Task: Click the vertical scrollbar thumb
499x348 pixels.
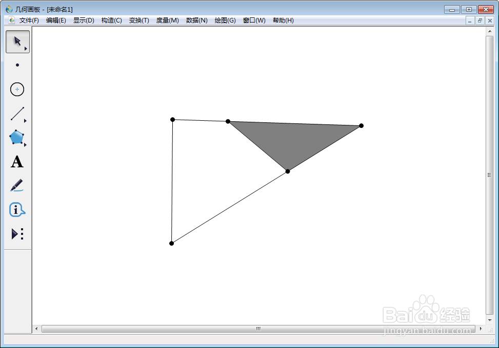Action: click(x=490, y=175)
